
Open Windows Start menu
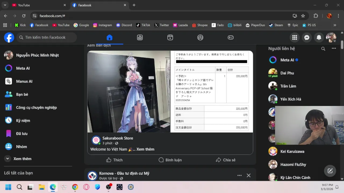click(x=8, y=187)
